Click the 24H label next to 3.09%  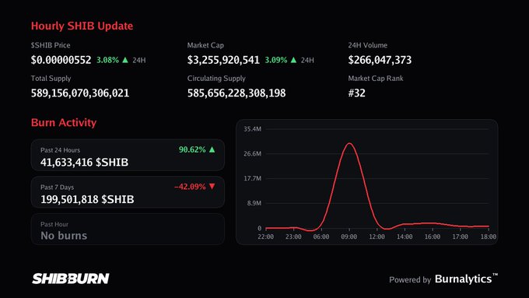pos(307,61)
